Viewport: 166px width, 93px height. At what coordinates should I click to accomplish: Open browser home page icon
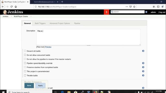click(16, 7)
